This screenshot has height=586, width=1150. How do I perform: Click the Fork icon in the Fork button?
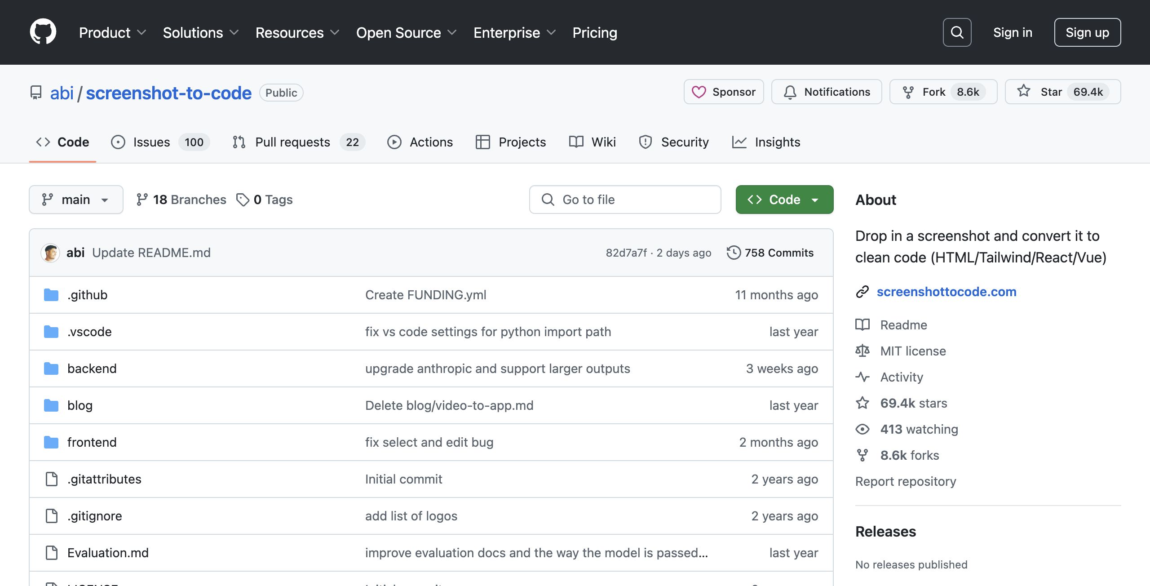coord(908,92)
